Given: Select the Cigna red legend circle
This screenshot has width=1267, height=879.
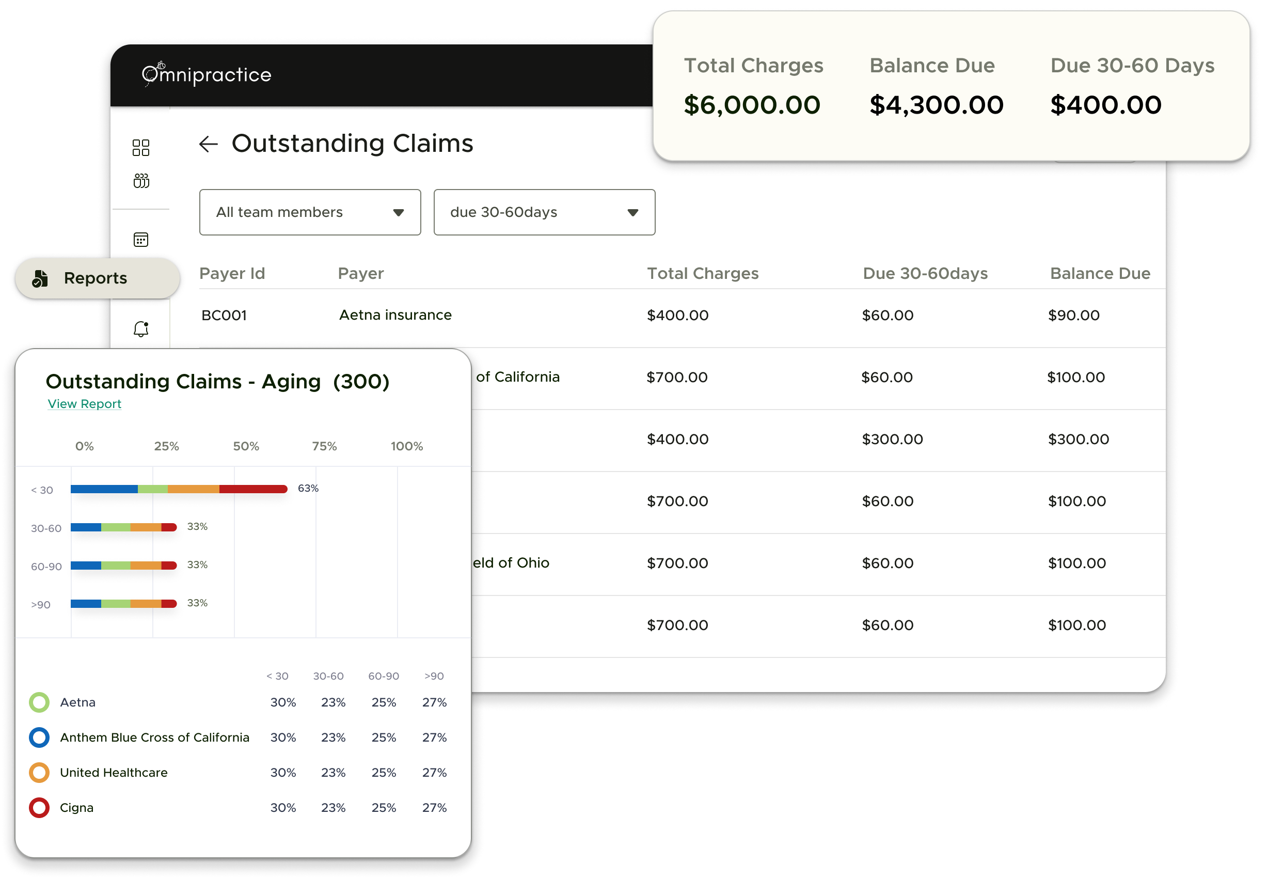Looking at the screenshot, I should 39,807.
